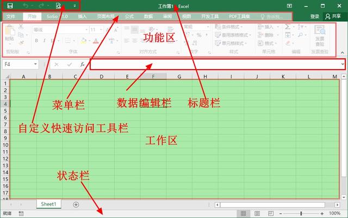Click the Insert Function fx icon
The width and height of the screenshot is (348, 218).
82,64
